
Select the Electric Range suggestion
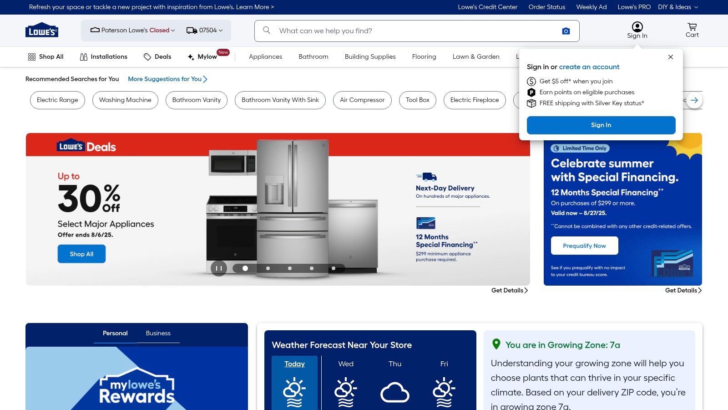tap(57, 100)
